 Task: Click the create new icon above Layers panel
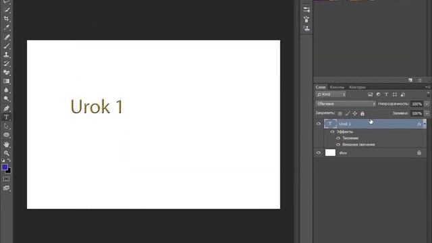pos(410,80)
